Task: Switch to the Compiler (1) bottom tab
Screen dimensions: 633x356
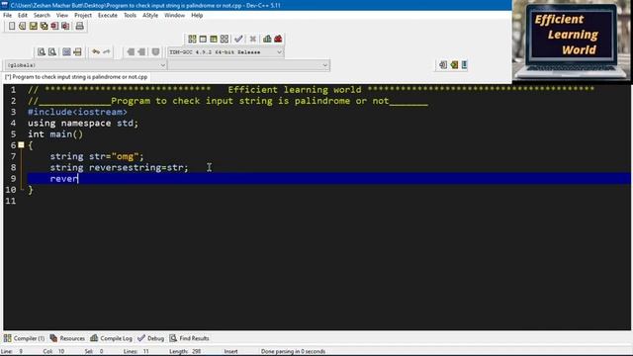Action: [24, 338]
